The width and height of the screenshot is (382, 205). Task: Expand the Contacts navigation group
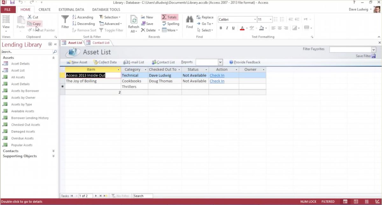click(53, 151)
